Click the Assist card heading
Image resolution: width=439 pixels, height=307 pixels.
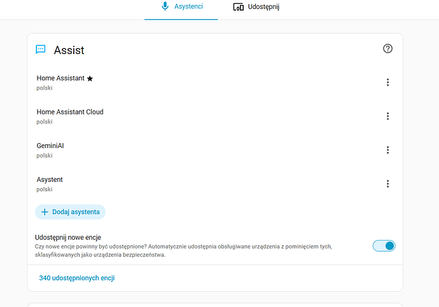[69, 50]
